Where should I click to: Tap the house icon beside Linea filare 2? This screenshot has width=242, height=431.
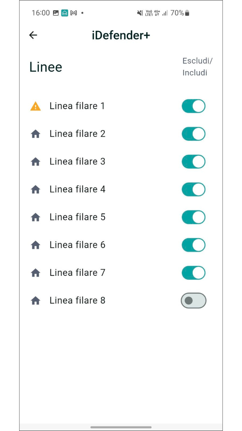click(x=35, y=134)
